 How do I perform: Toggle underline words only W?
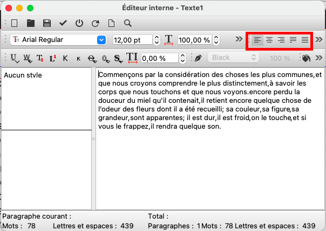pyautogui.click(x=27, y=58)
